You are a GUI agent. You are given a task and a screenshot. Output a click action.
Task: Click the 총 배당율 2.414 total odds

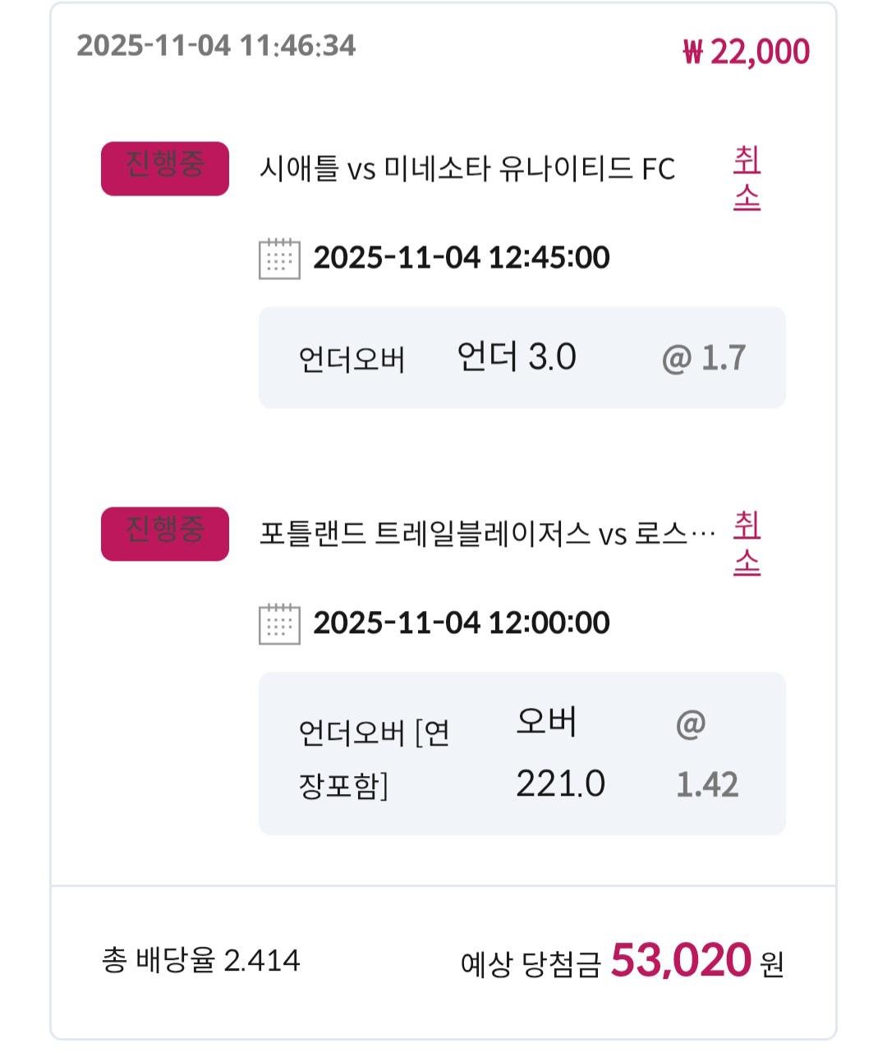tap(201, 960)
